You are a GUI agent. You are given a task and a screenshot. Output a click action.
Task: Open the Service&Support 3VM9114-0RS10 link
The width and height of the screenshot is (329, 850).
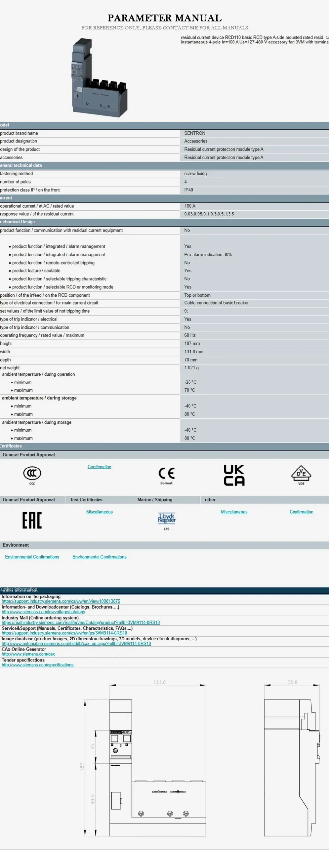(x=64, y=633)
